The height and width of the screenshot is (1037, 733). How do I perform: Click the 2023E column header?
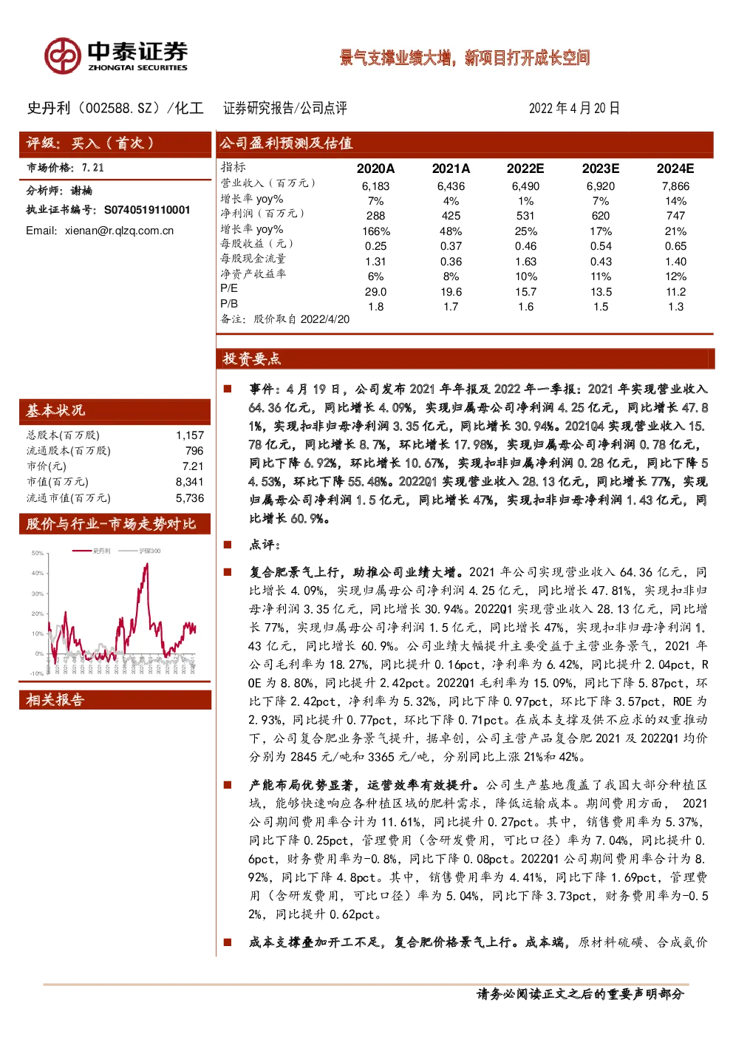click(601, 169)
